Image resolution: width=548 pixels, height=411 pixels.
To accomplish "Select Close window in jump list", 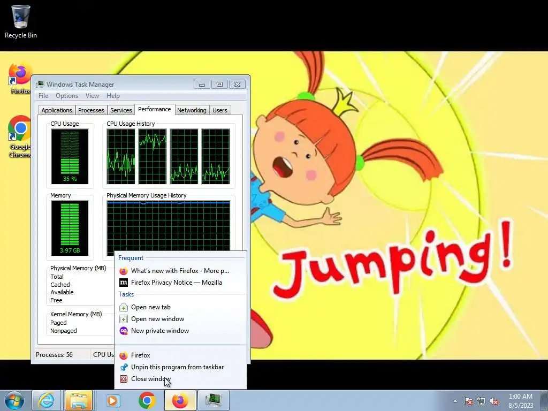I will [x=180, y=379].
